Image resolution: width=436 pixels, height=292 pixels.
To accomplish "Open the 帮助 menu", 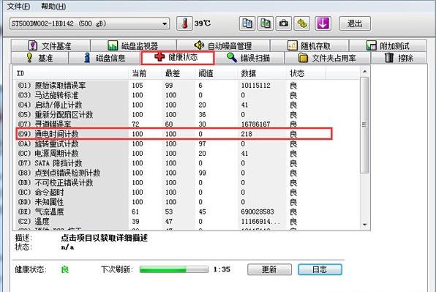I will tap(53, 6).
